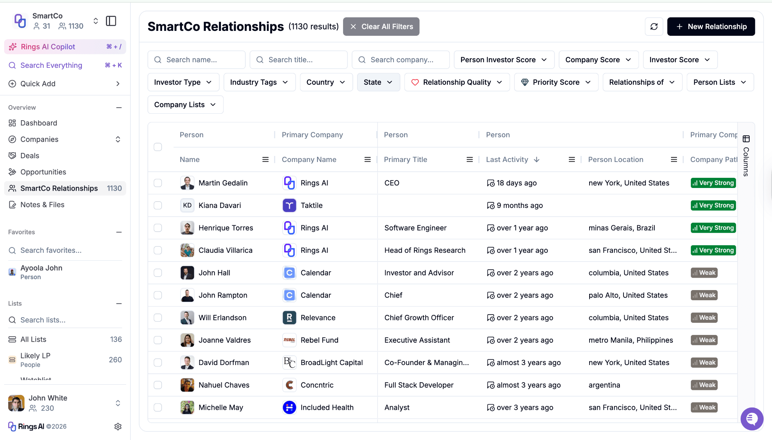Click John Hall's Weak badge

pos(704,273)
